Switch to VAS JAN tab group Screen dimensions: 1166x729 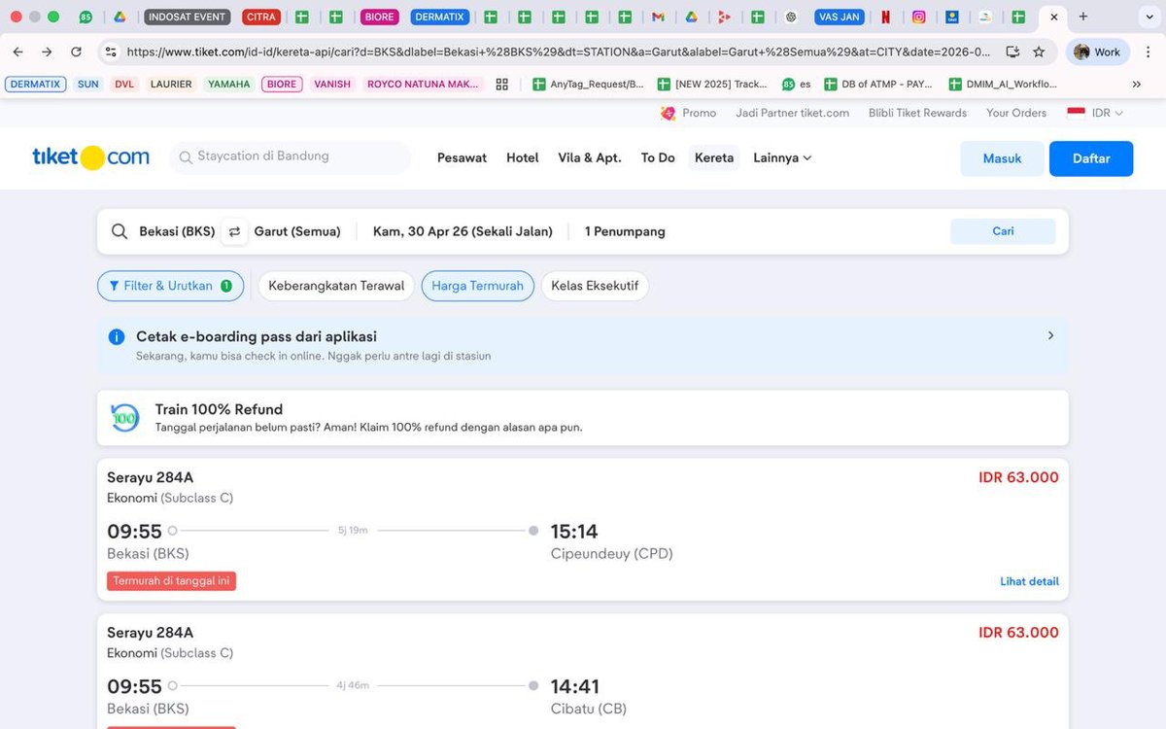[839, 17]
